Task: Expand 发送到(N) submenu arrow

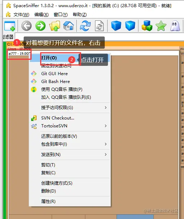Action: [x=106, y=155]
